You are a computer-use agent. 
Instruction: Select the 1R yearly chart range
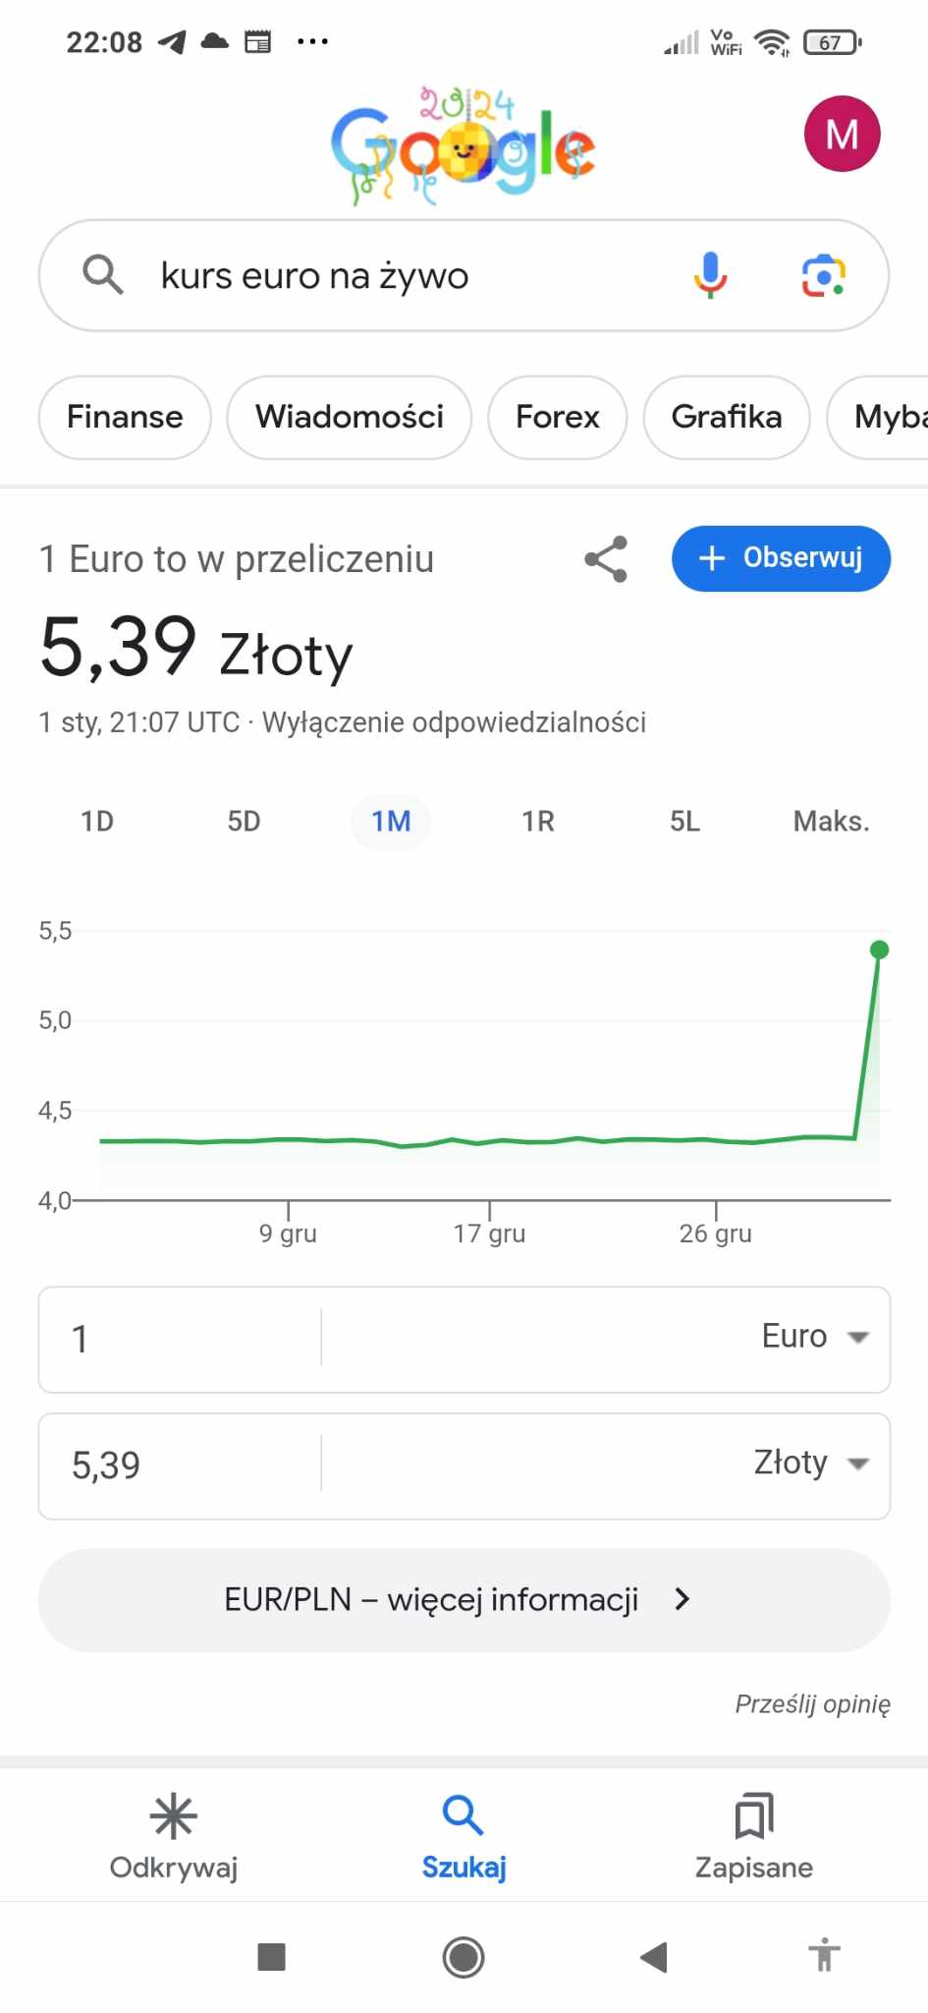pos(538,821)
